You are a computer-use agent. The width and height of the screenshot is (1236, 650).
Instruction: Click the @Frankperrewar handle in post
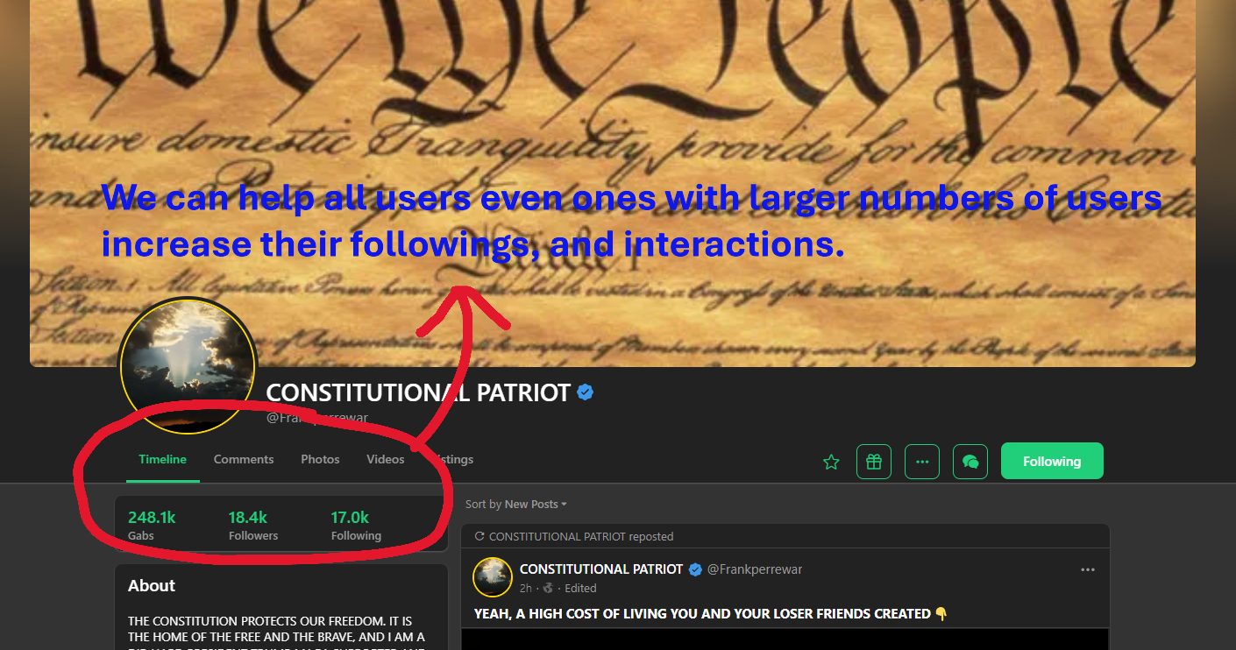[x=755, y=569]
